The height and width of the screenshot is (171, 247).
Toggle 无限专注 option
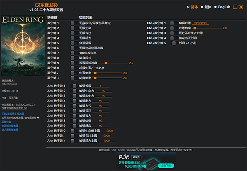(74, 33)
